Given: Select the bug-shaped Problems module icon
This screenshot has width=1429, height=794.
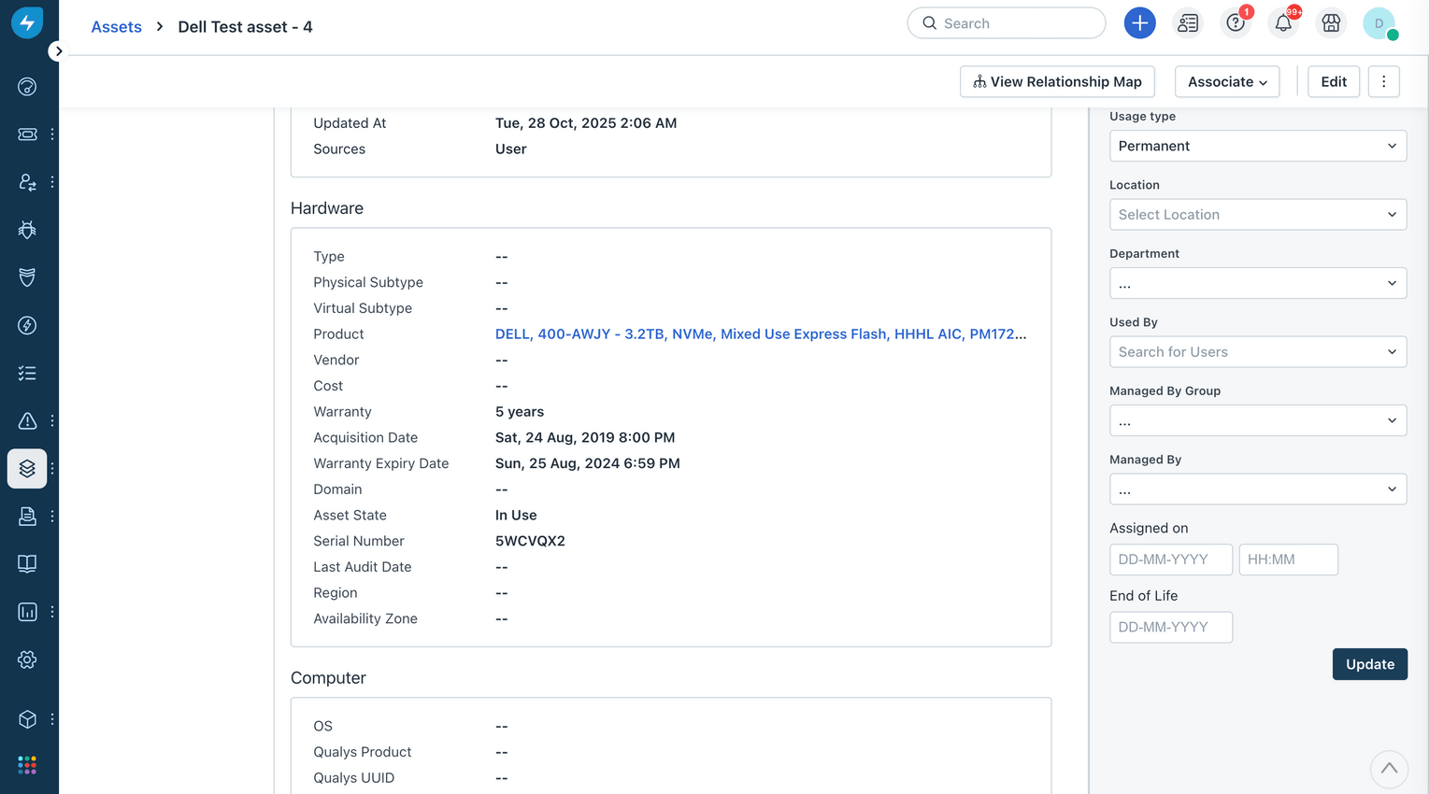Looking at the screenshot, I should click(27, 229).
